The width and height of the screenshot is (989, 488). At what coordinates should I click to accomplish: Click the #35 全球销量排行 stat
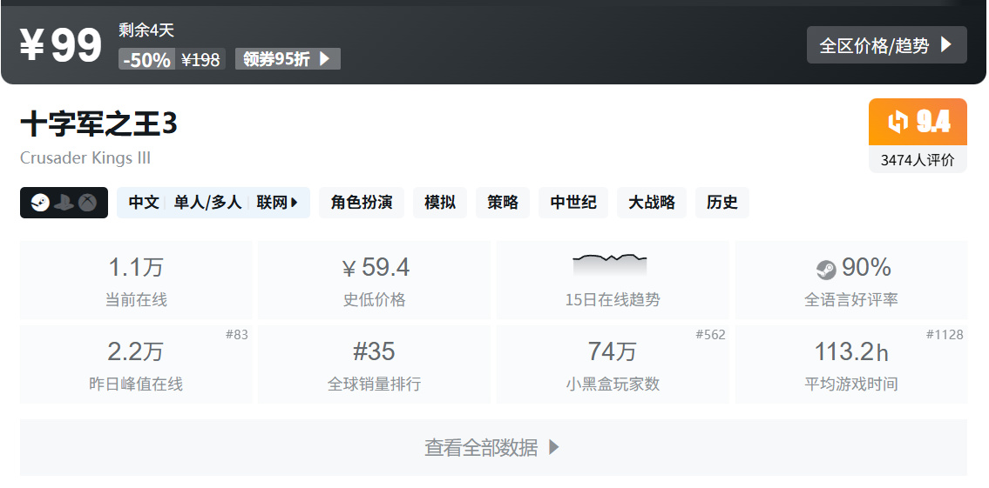[374, 364]
